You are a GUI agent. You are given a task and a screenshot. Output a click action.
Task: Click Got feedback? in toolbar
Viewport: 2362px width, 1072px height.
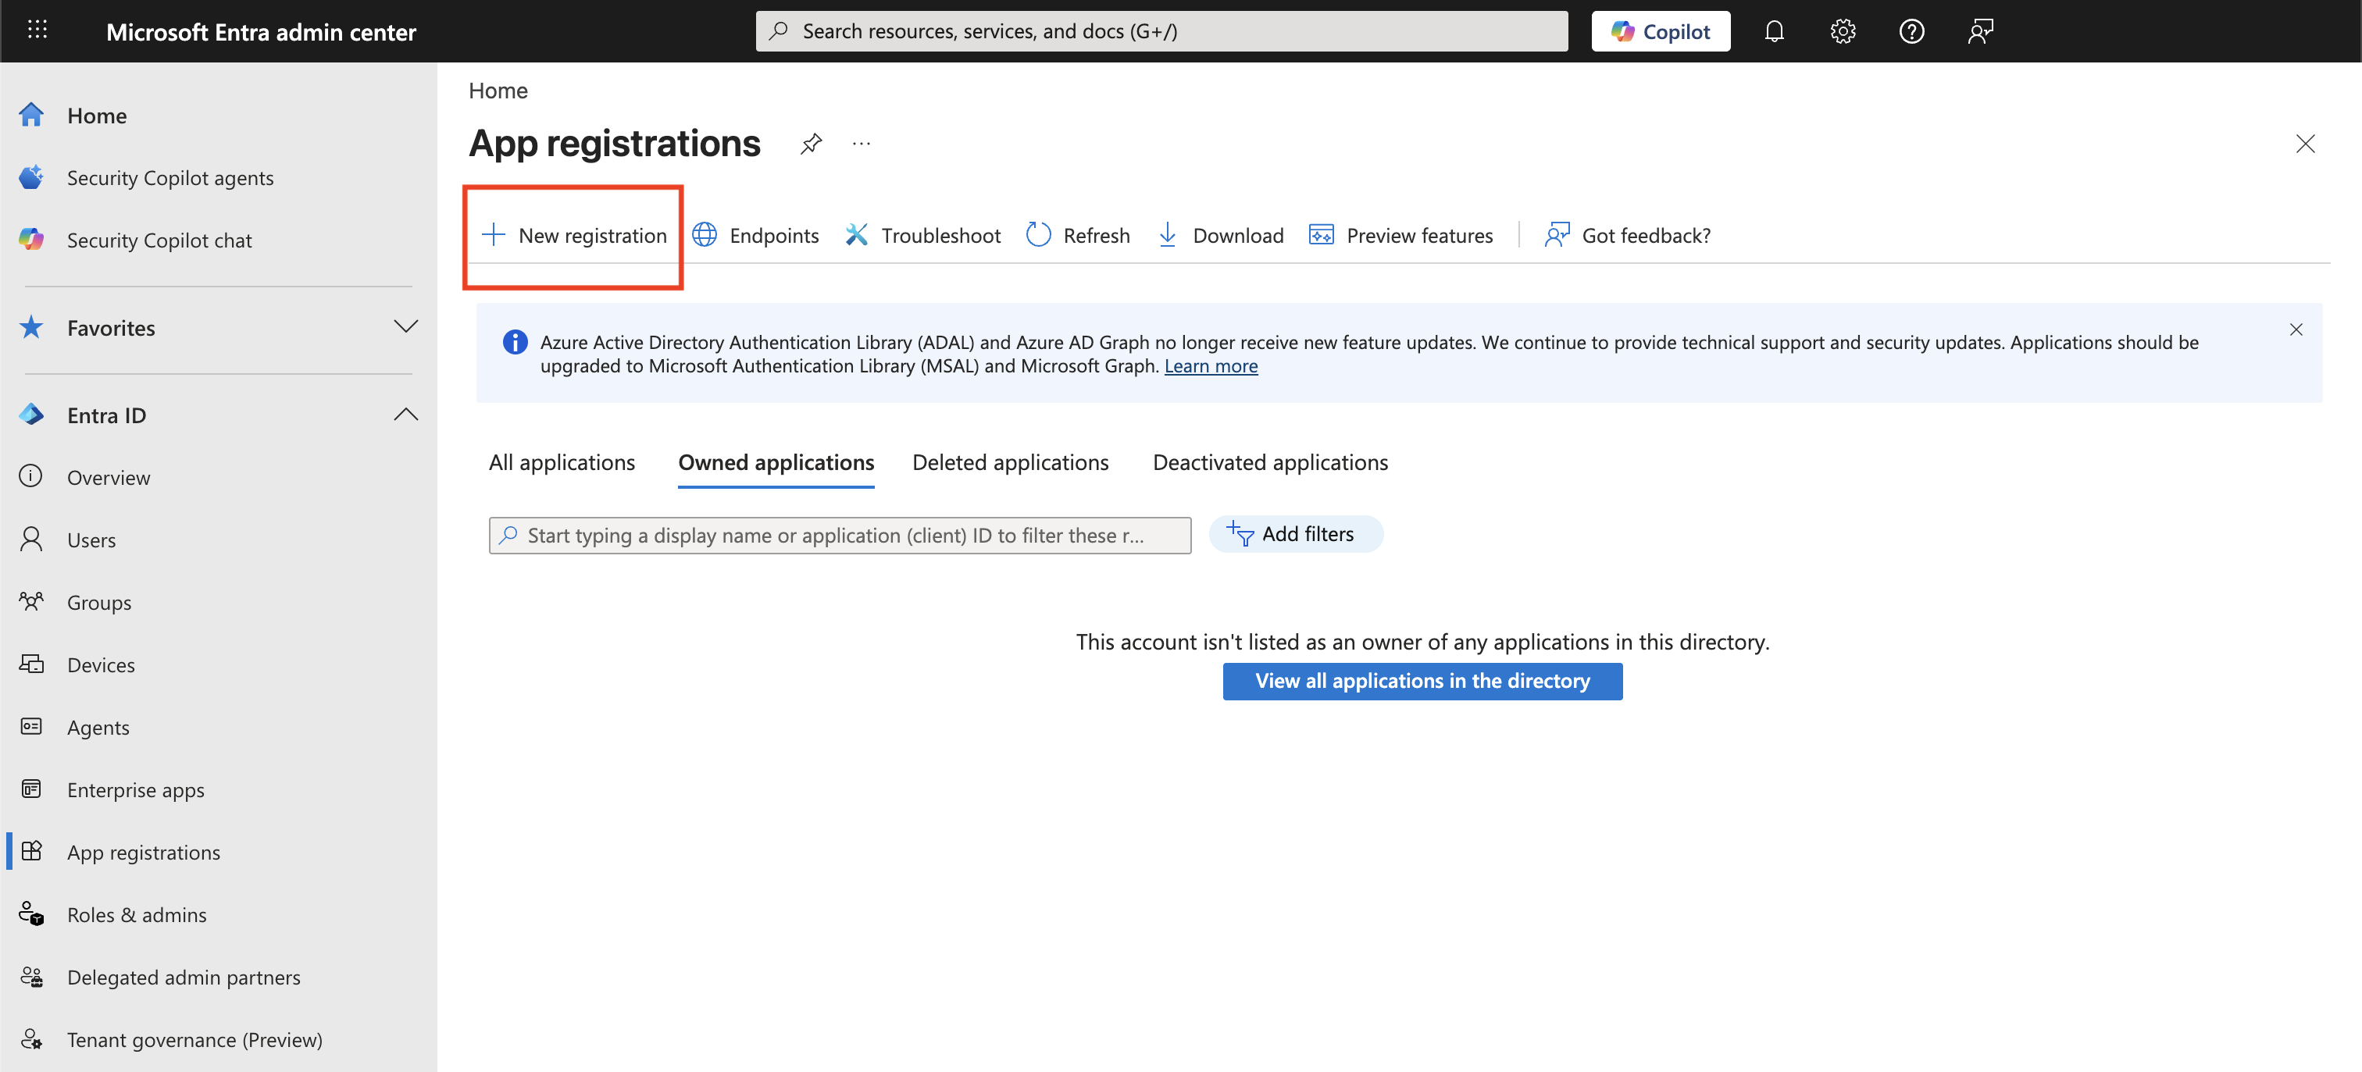coord(1628,236)
